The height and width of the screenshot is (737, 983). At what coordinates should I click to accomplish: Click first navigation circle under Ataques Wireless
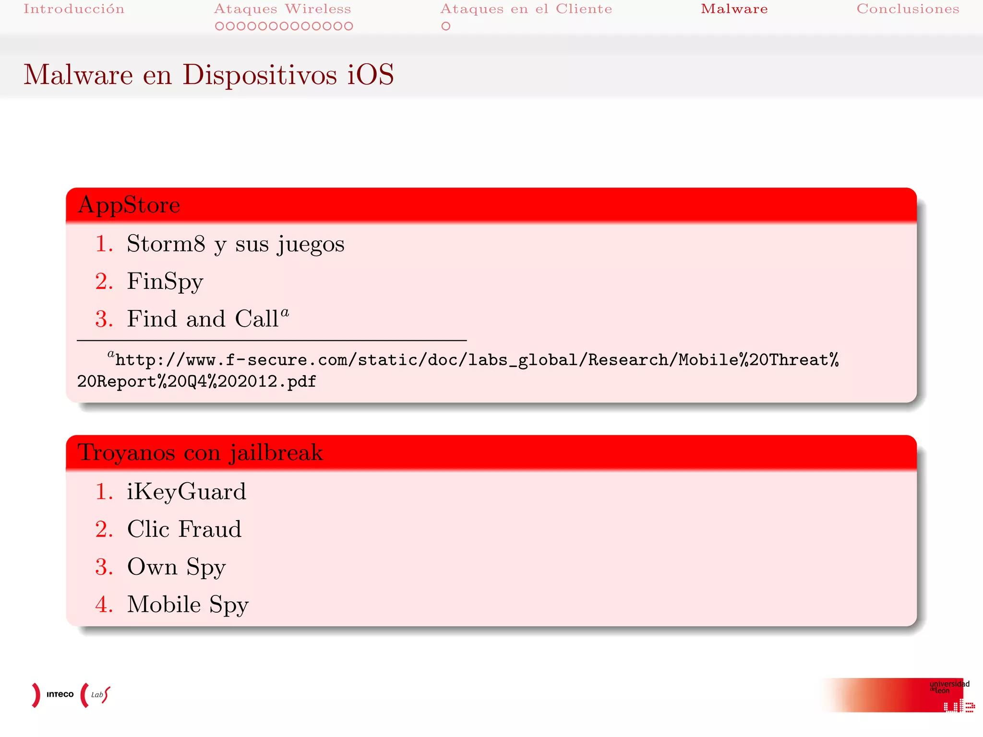(x=219, y=26)
